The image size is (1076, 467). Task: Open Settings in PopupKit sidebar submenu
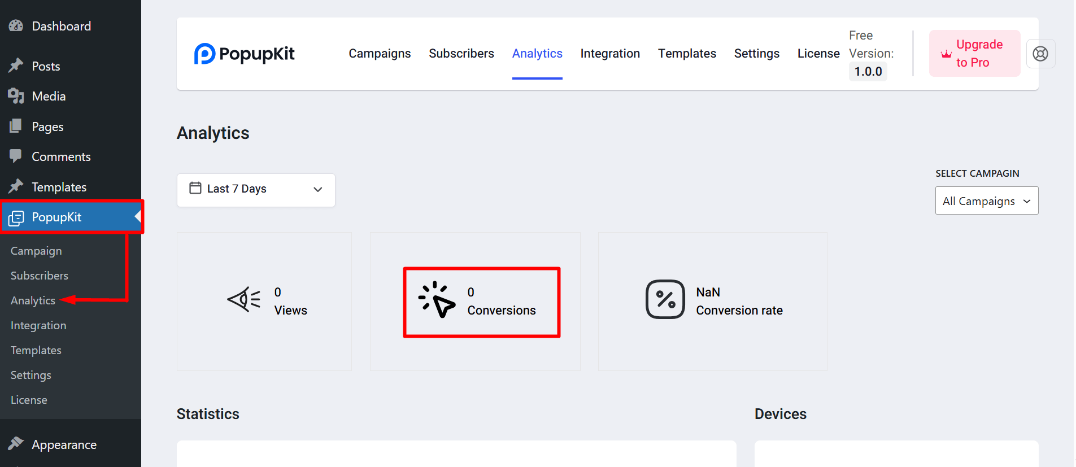[31, 375]
